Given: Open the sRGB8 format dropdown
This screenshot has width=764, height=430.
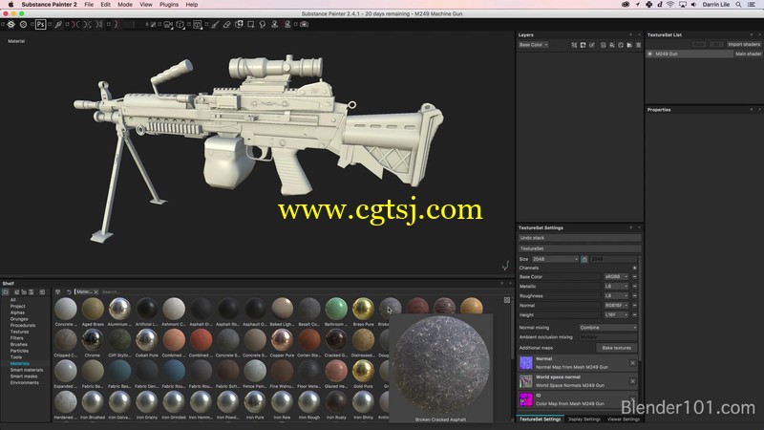Looking at the screenshot, I should [616, 277].
